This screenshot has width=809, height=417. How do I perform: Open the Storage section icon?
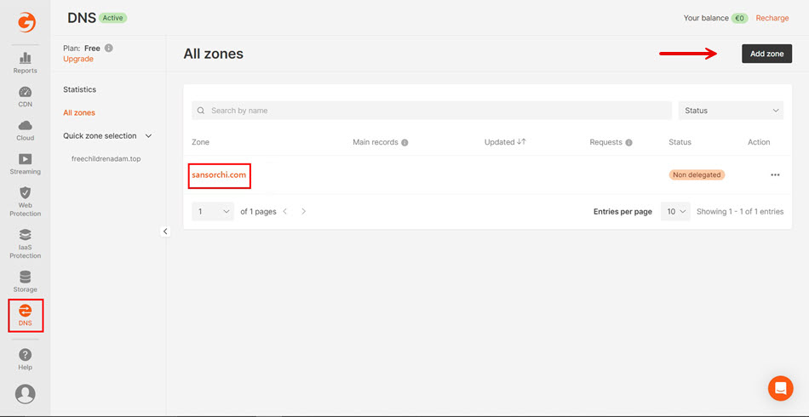(x=25, y=281)
